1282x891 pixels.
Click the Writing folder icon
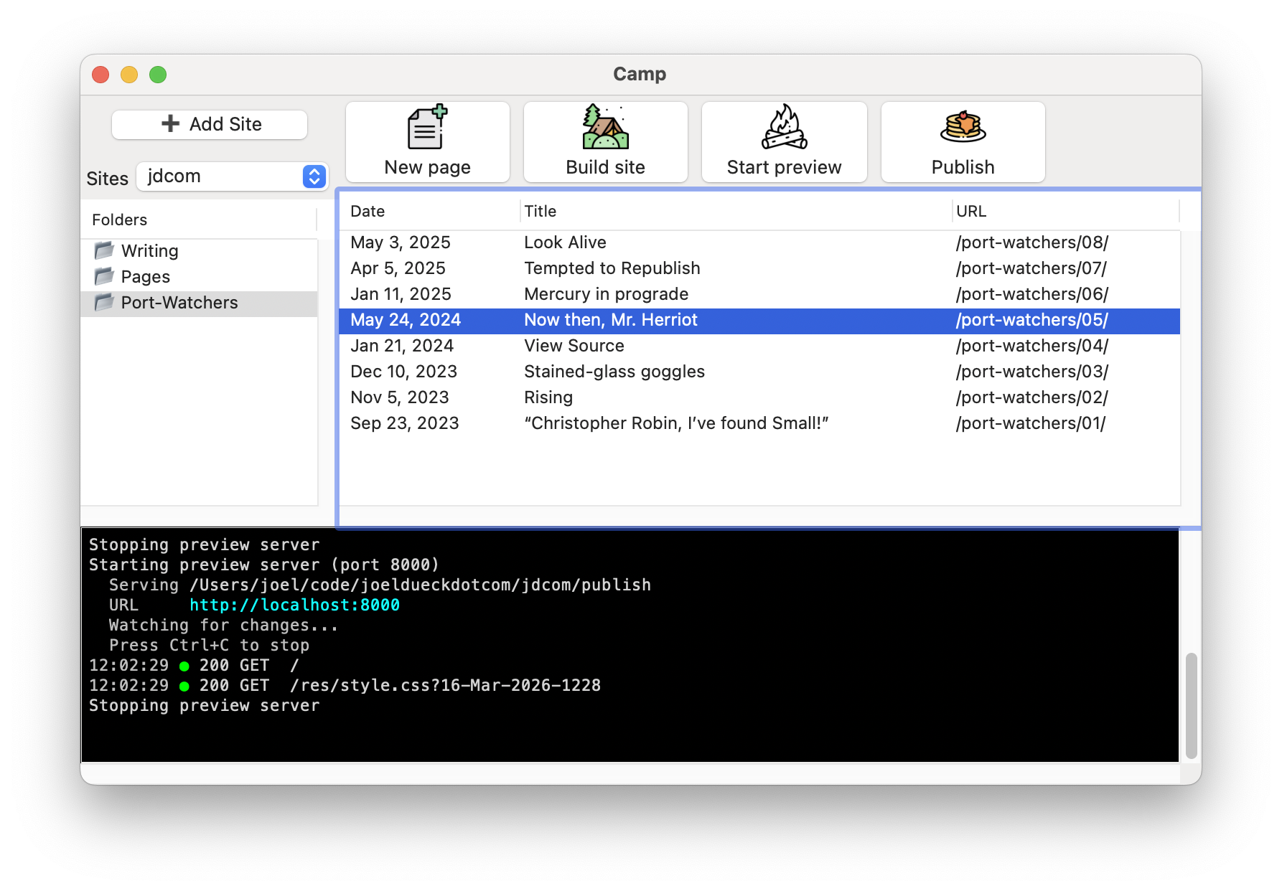click(105, 250)
